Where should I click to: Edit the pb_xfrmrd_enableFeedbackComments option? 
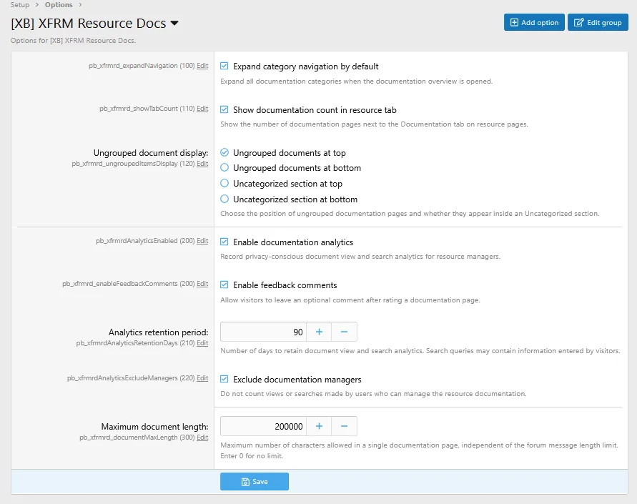[202, 284]
